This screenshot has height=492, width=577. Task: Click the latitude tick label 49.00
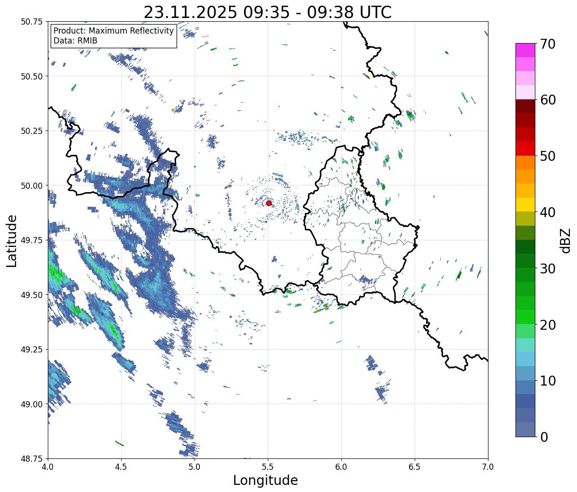[x=32, y=404]
